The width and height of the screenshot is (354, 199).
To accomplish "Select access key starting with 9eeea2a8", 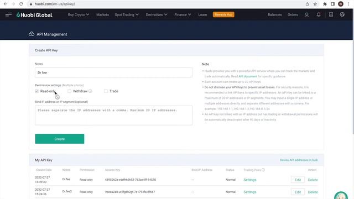I will pyautogui.click(x=130, y=192).
